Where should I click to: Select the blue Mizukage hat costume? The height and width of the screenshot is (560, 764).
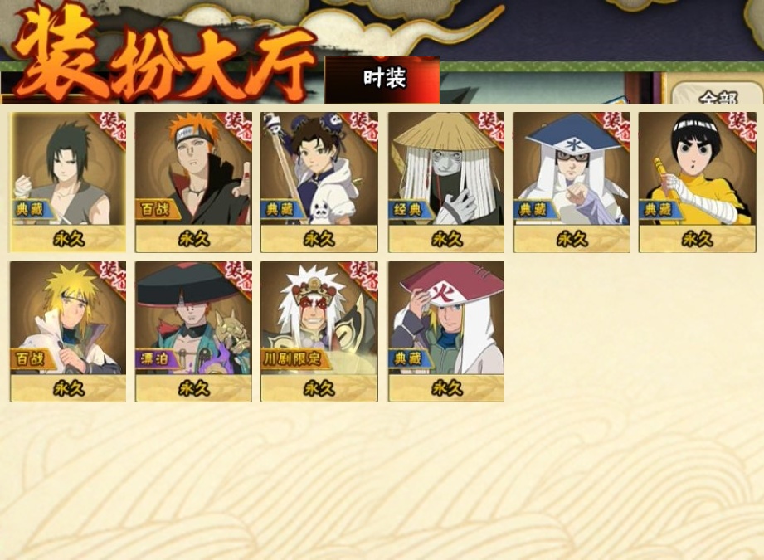pos(572,182)
